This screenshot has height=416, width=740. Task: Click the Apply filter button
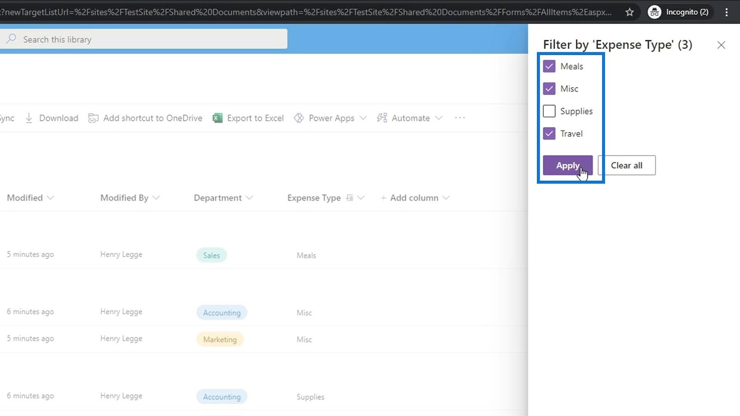click(x=567, y=165)
